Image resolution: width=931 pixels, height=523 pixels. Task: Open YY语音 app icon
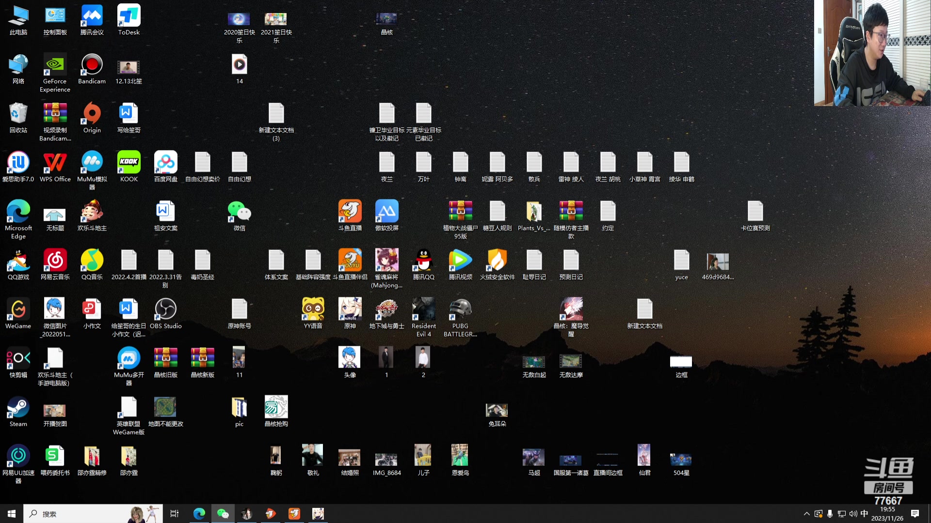coord(313,313)
